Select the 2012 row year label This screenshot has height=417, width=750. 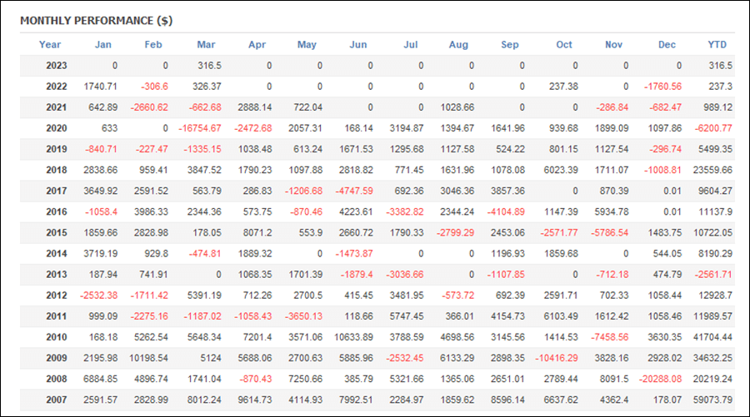click(x=57, y=295)
